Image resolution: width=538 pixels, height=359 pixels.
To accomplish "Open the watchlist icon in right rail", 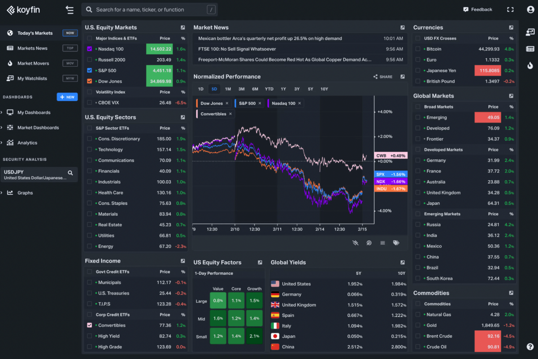I will (530, 32).
